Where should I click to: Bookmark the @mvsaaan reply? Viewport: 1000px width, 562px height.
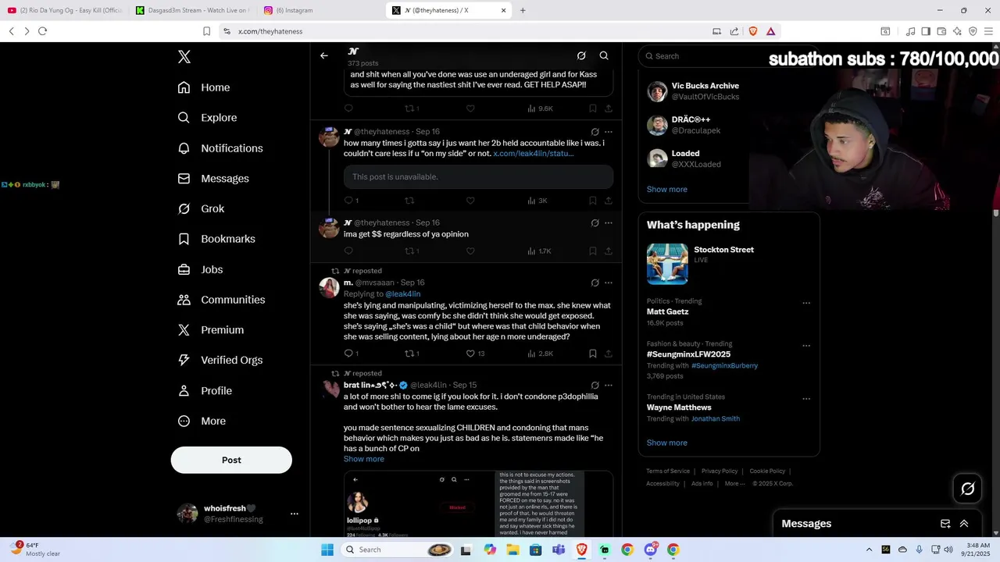[x=593, y=354]
